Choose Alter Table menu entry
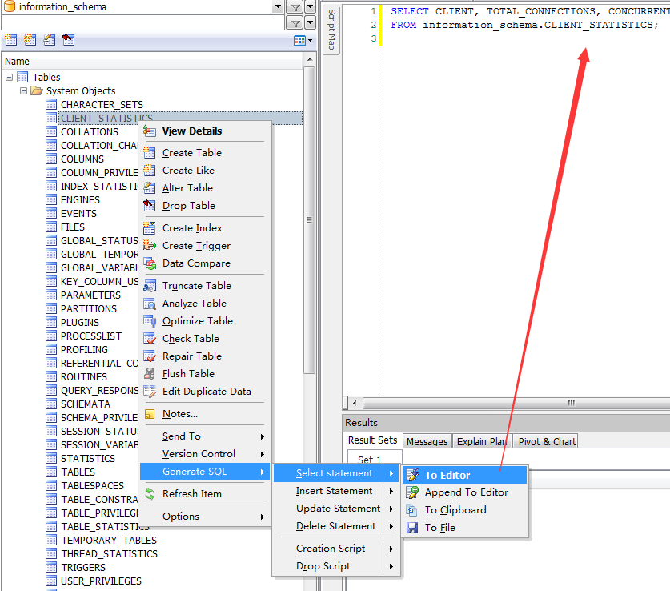The height and width of the screenshot is (591, 670). [204, 188]
